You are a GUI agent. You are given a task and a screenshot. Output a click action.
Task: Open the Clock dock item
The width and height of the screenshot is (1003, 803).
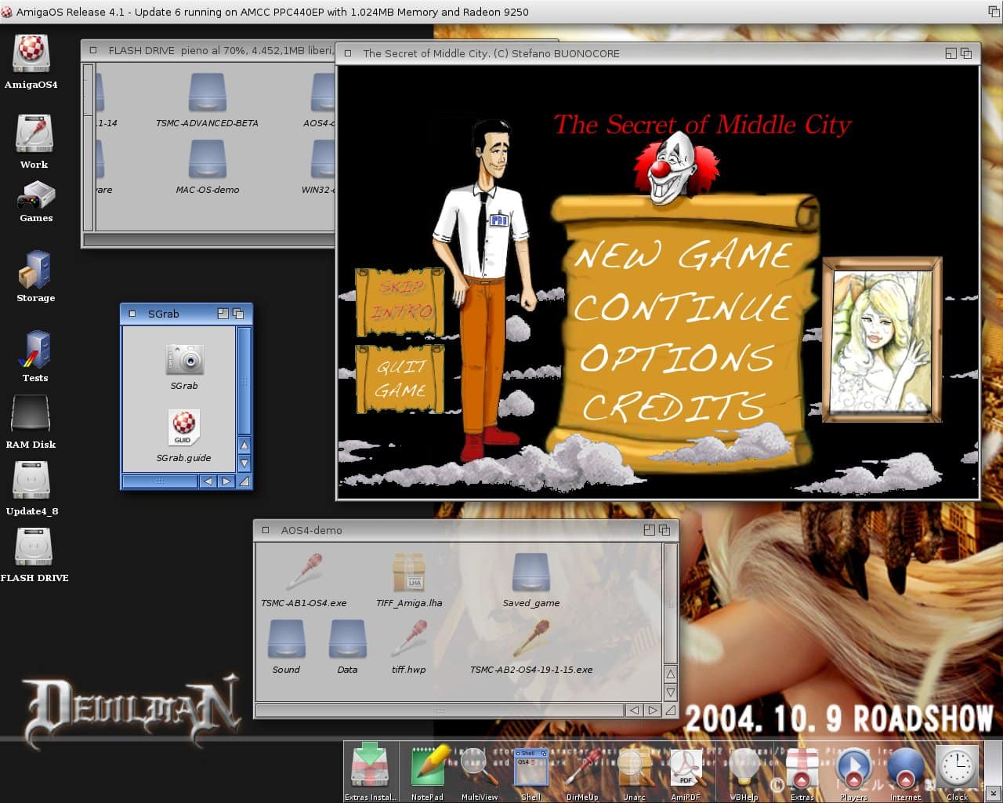[x=958, y=766]
